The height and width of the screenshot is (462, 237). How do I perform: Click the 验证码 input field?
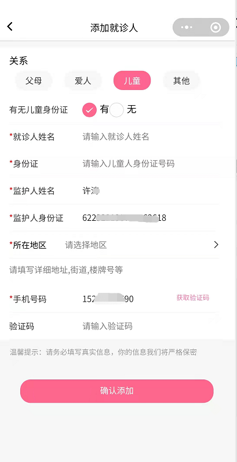coord(150,326)
